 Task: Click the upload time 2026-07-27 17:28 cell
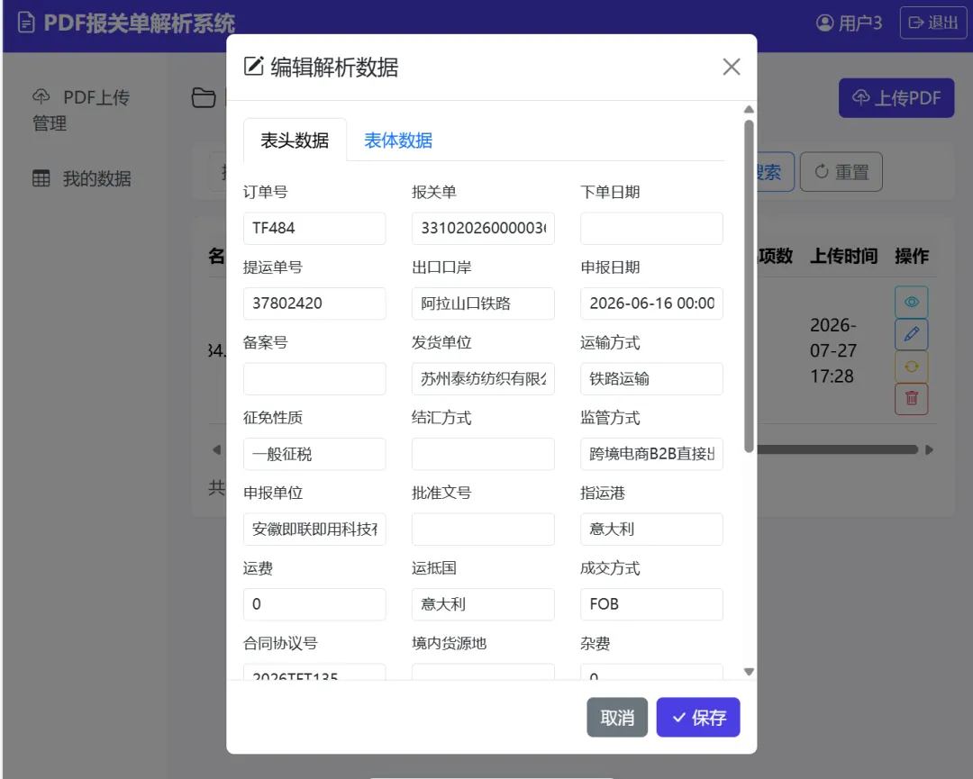point(832,350)
